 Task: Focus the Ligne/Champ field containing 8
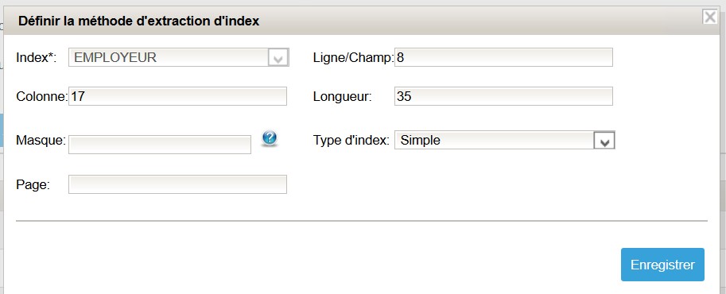coord(504,57)
